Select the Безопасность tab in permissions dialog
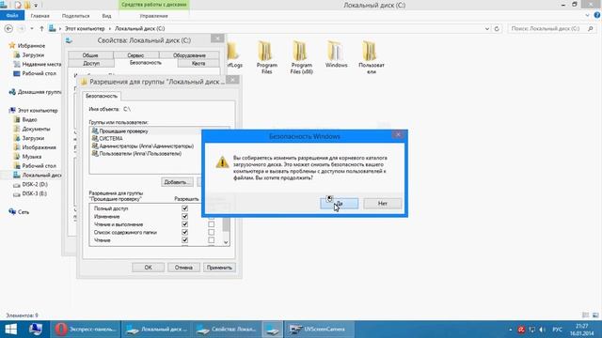Image resolution: width=602 pixels, height=338 pixels. click(x=102, y=96)
